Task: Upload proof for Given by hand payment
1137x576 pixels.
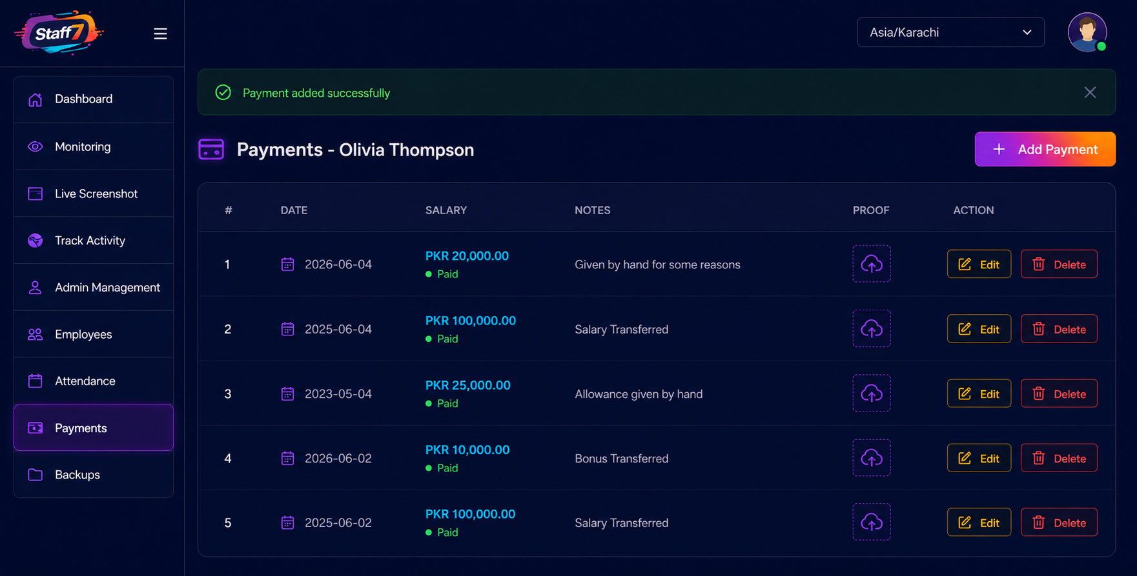Action: (x=871, y=264)
